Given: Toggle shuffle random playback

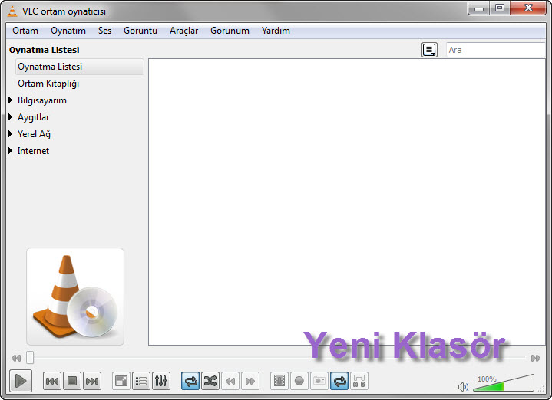Looking at the screenshot, I should pos(210,381).
